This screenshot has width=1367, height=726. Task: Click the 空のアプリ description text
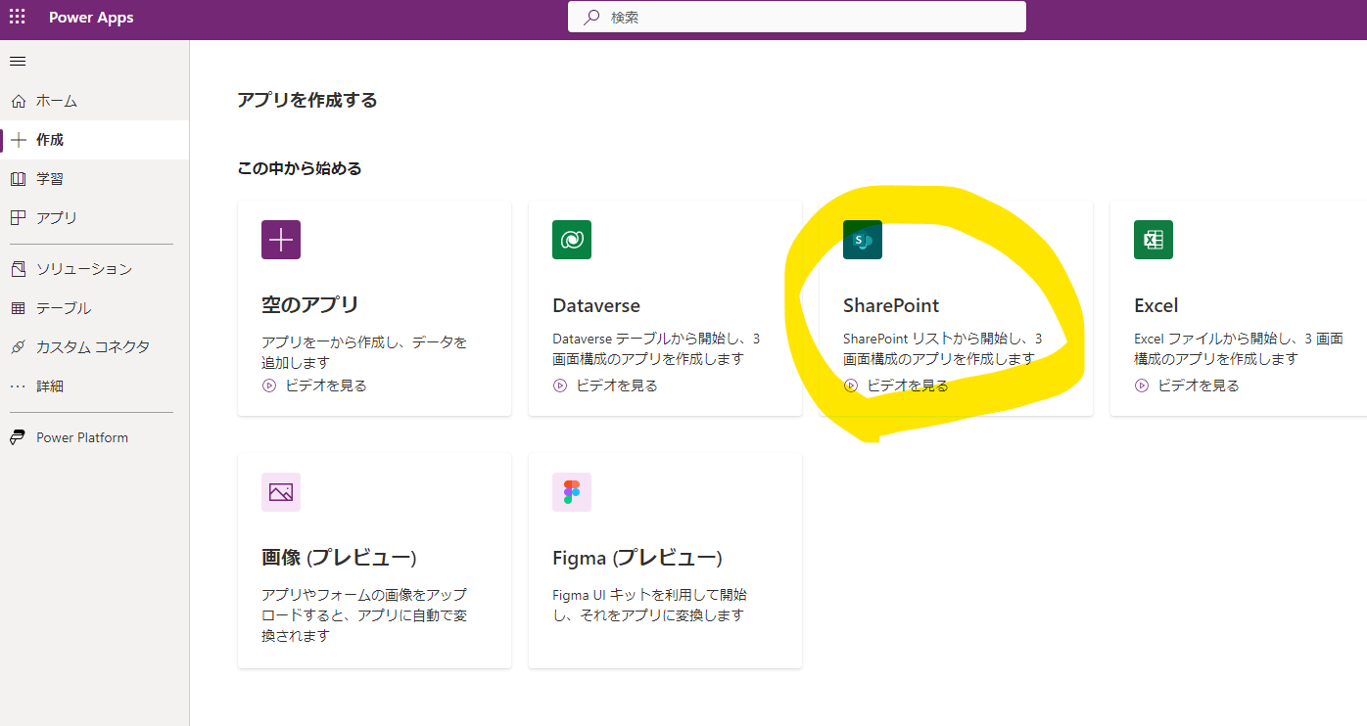coord(364,351)
